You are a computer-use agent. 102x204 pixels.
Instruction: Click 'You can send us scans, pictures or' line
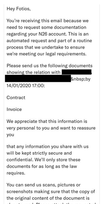[43, 185]
